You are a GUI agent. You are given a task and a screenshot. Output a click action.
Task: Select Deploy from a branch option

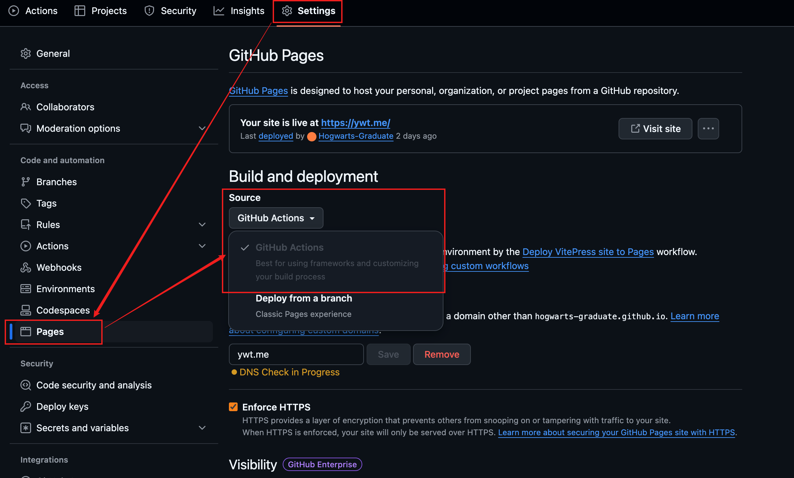click(x=303, y=298)
